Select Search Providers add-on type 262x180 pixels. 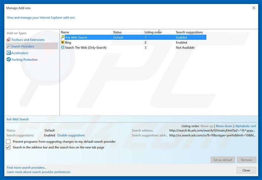tap(32, 46)
